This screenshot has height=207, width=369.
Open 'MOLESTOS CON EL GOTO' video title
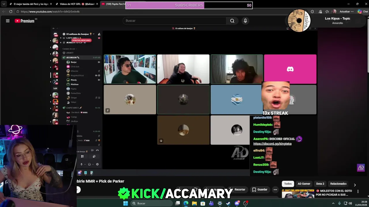334,193
